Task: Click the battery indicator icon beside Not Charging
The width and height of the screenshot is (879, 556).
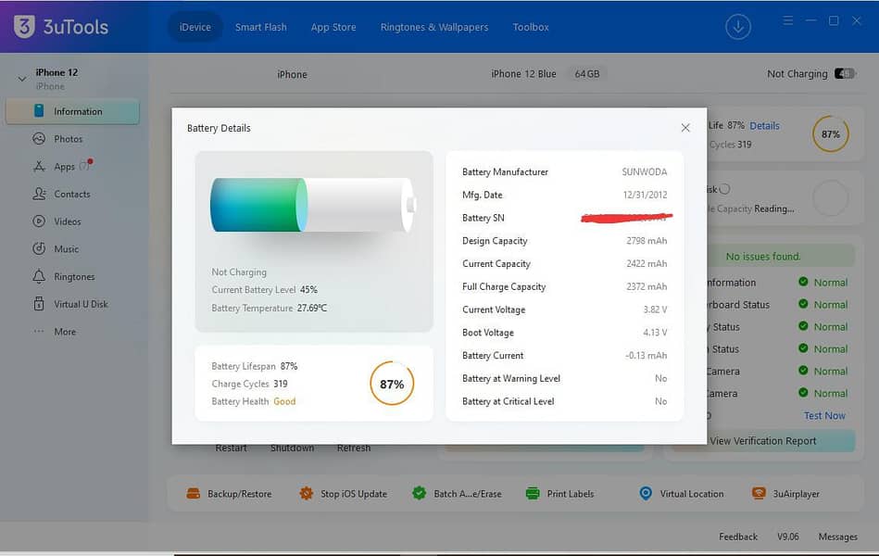Action: (845, 73)
